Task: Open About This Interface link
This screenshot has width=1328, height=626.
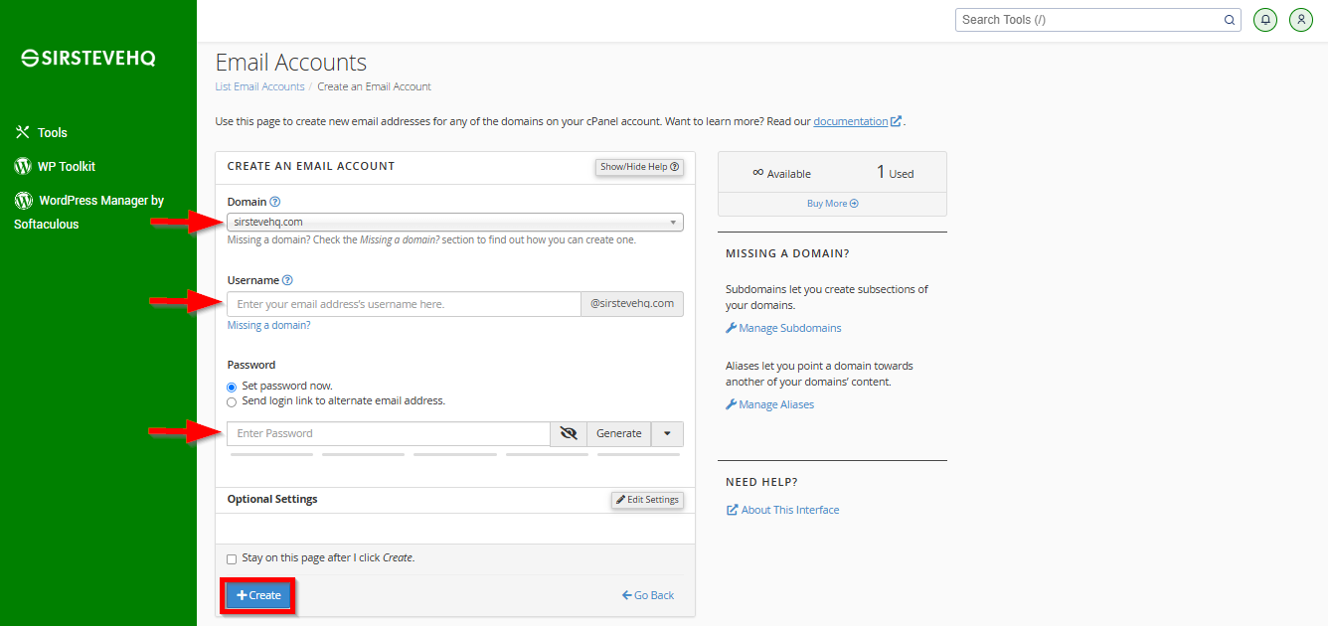Action: [x=782, y=510]
